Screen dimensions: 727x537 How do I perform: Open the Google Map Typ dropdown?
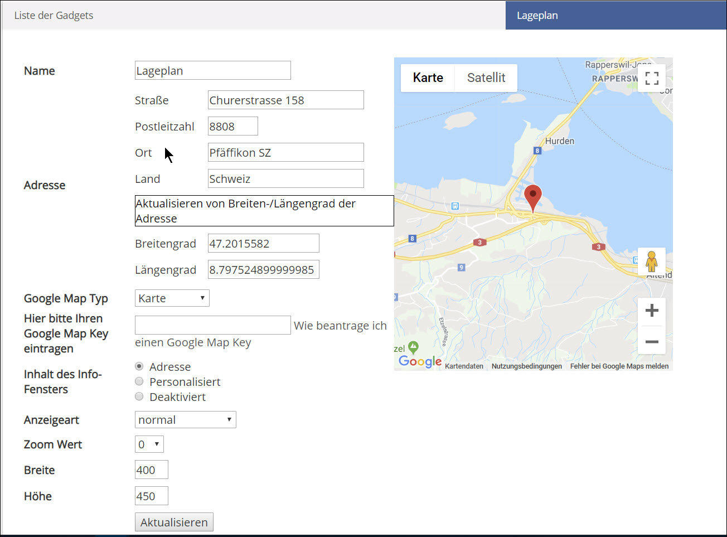click(172, 298)
